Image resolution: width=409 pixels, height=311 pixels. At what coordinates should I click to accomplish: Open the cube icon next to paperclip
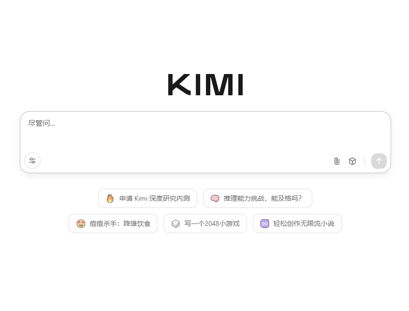pyautogui.click(x=352, y=161)
